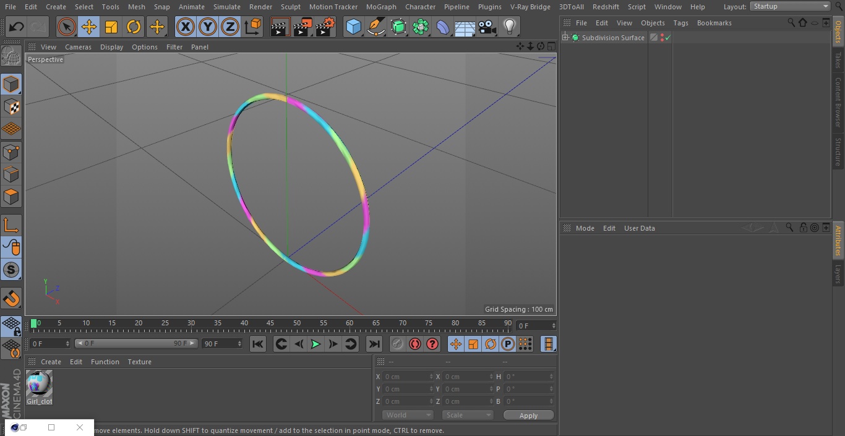Switch to Polygons mode
This screenshot has width=845, height=436.
[11, 197]
